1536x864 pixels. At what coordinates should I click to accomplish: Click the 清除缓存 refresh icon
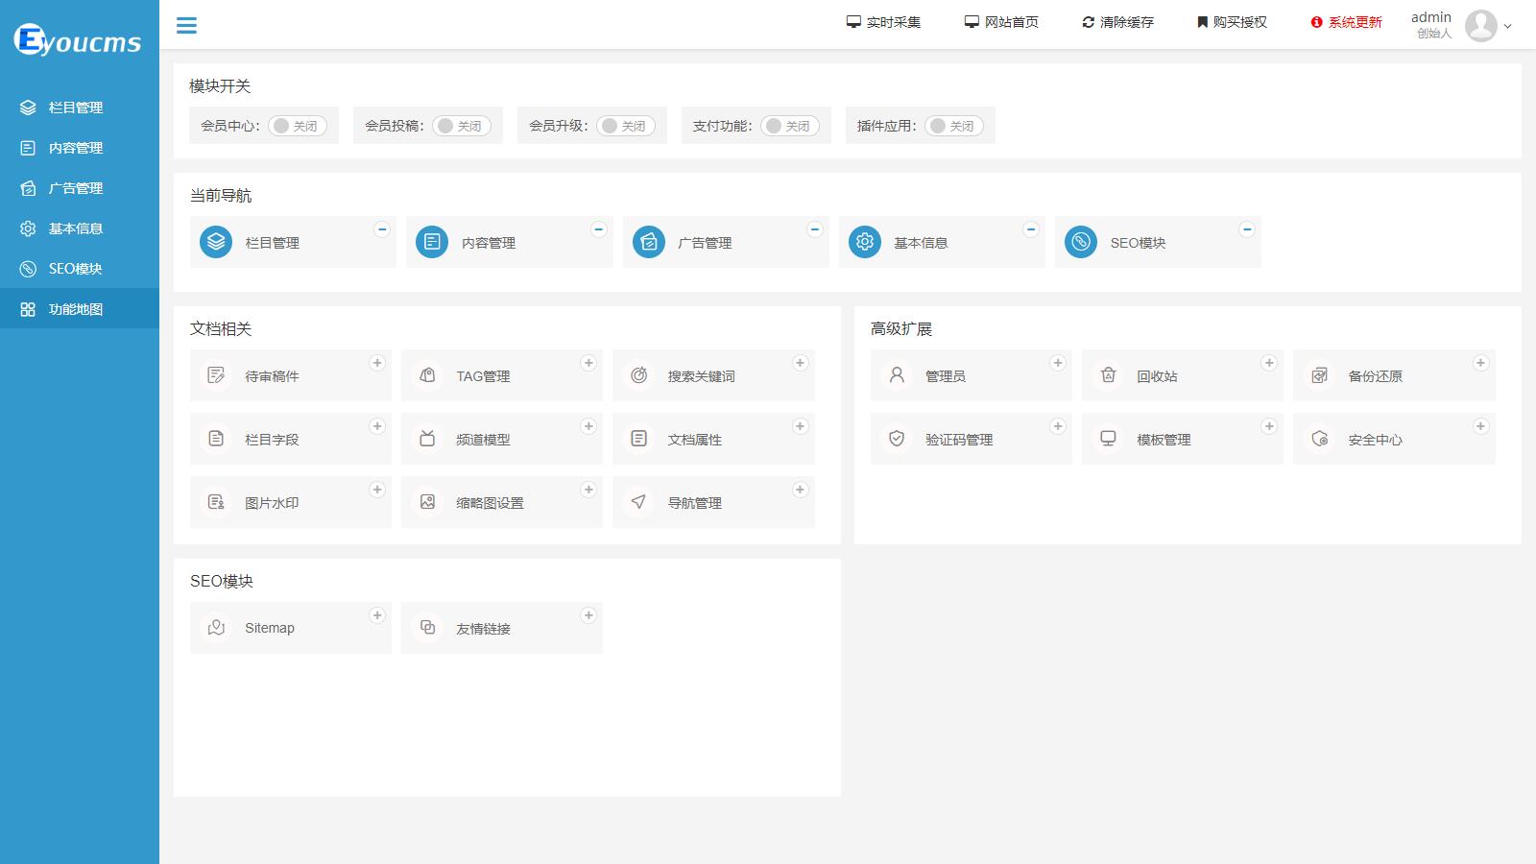pyautogui.click(x=1088, y=22)
